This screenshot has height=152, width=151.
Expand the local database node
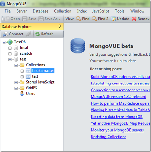click(x=10, y=48)
